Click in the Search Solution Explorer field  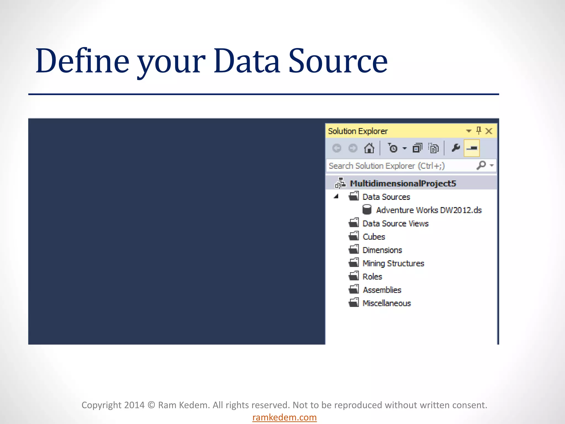pos(400,166)
